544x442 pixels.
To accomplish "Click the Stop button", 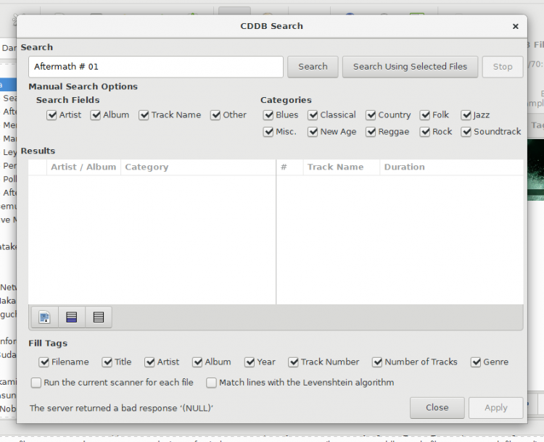I will click(503, 67).
